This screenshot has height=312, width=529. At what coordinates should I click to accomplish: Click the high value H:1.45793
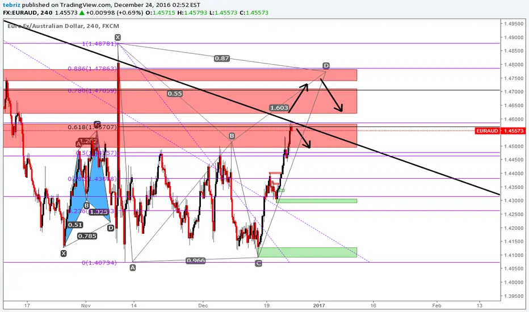click(192, 13)
